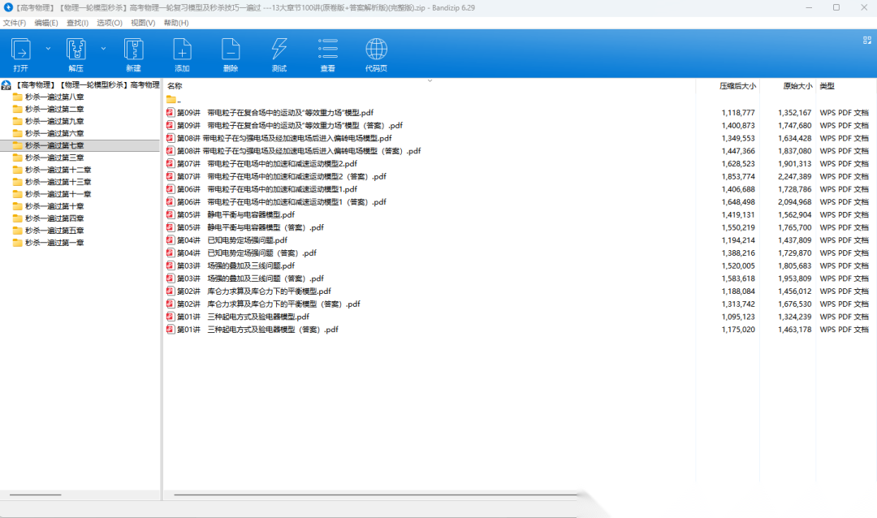Viewport: 877px width, 518px height.
Task: Sort files by 原始大小 column header
Action: (797, 86)
